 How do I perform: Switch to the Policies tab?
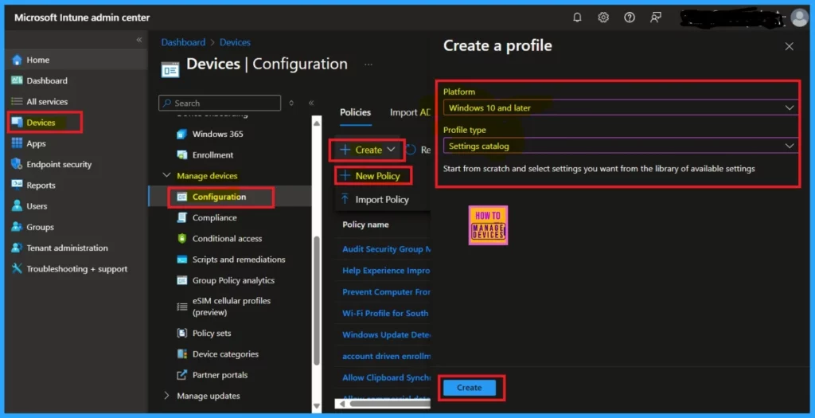pyautogui.click(x=356, y=112)
